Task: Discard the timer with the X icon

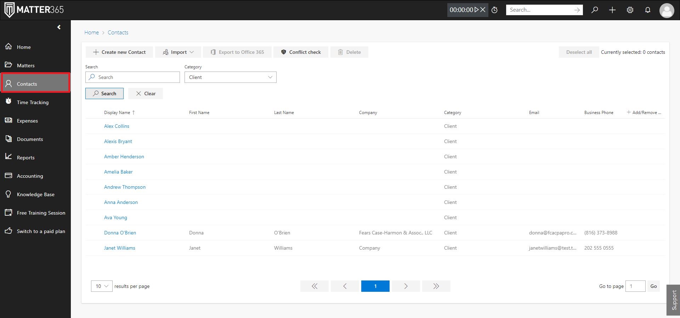Action: pos(483,10)
